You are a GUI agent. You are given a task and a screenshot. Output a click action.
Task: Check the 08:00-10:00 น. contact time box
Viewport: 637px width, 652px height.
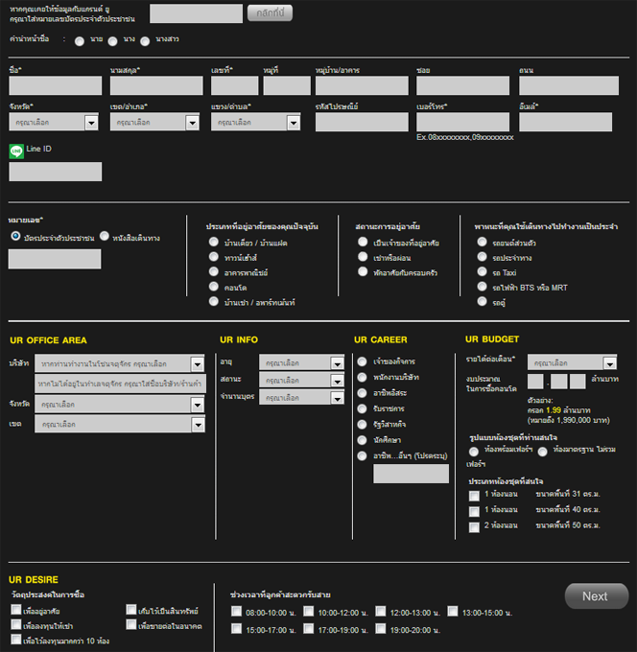coord(236,611)
